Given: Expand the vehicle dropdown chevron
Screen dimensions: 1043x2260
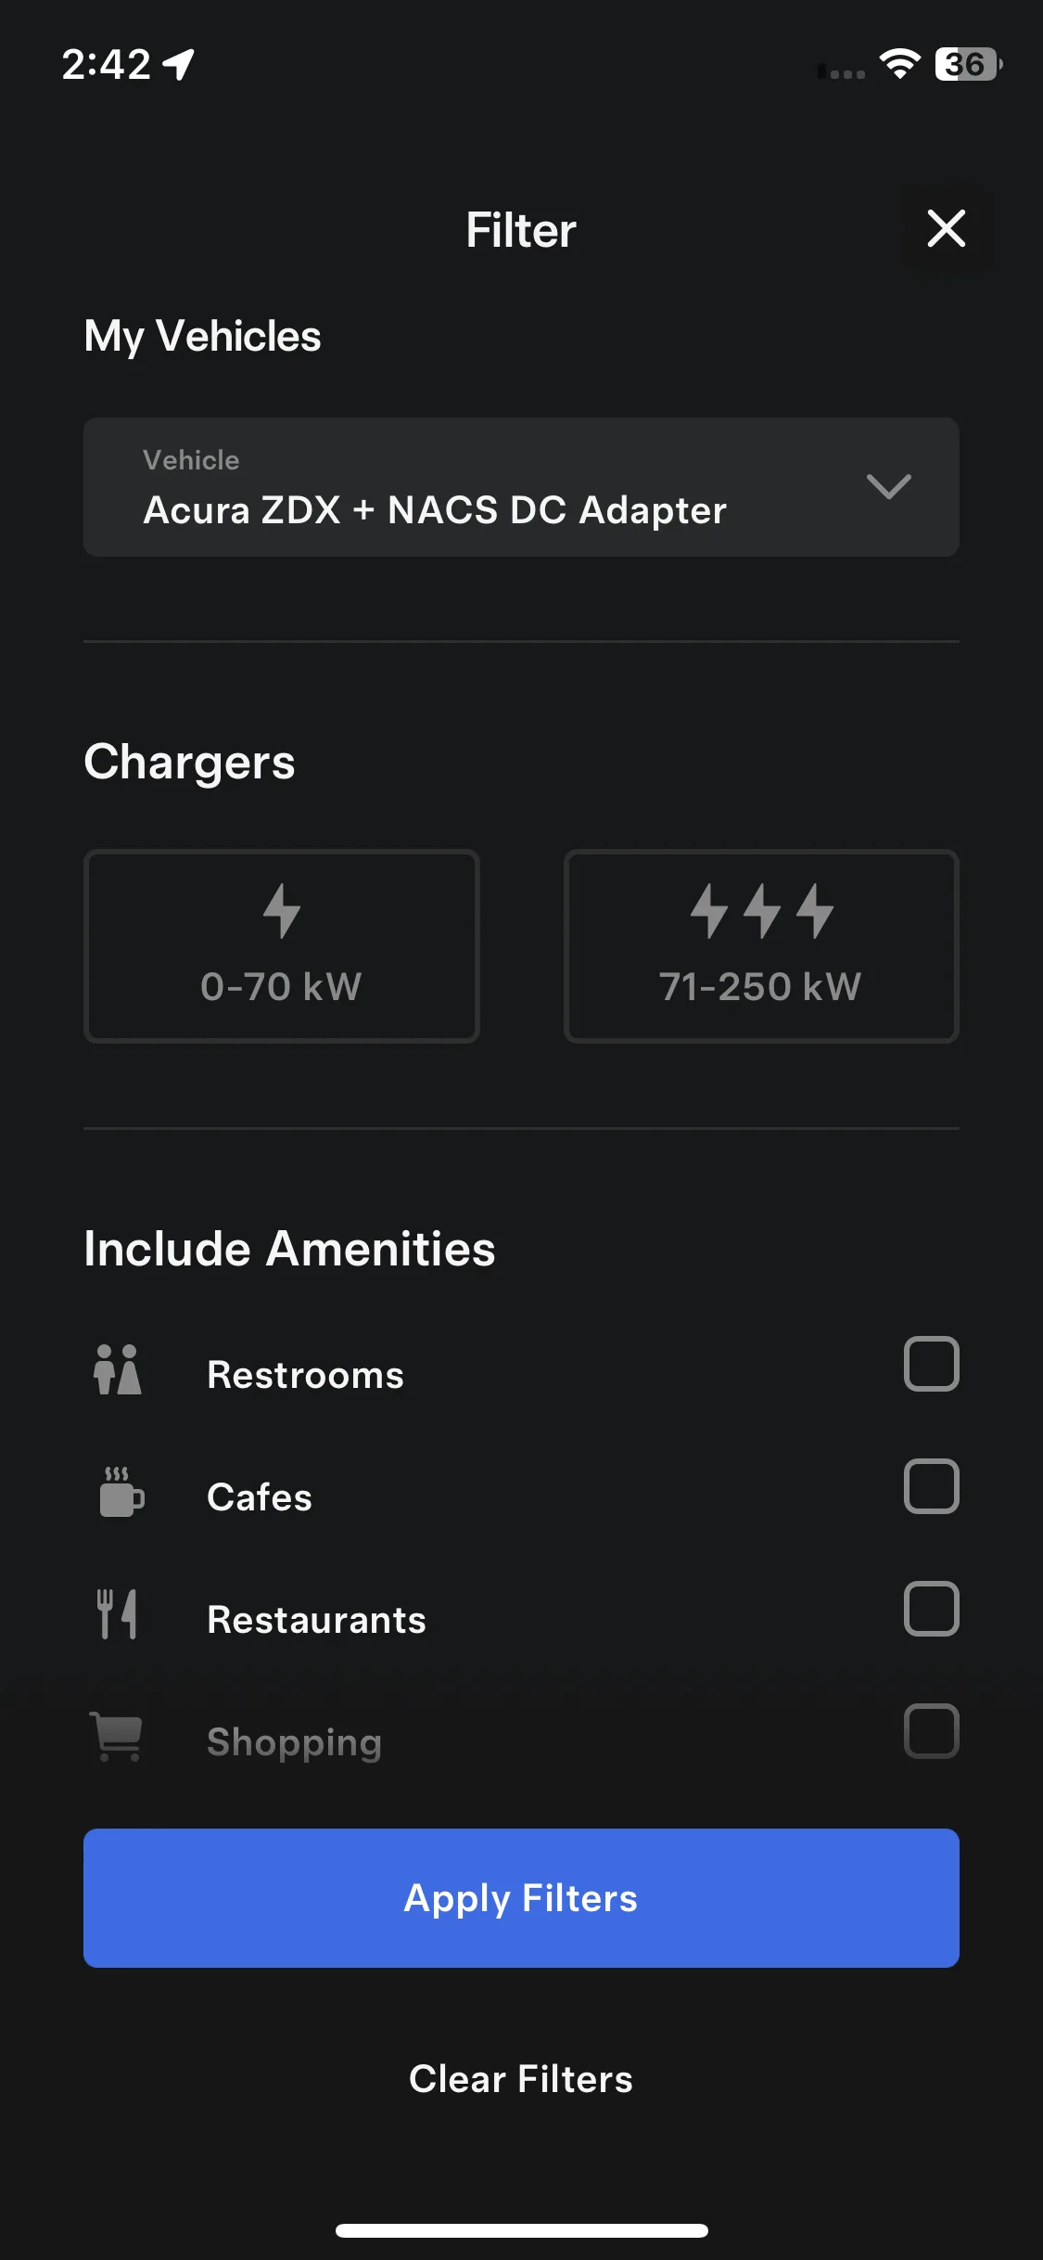Looking at the screenshot, I should point(888,486).
